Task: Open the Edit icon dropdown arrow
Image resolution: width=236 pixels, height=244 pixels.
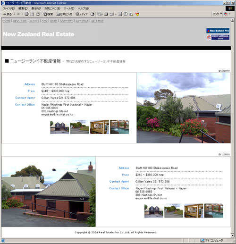Action: tap(116, 14)
